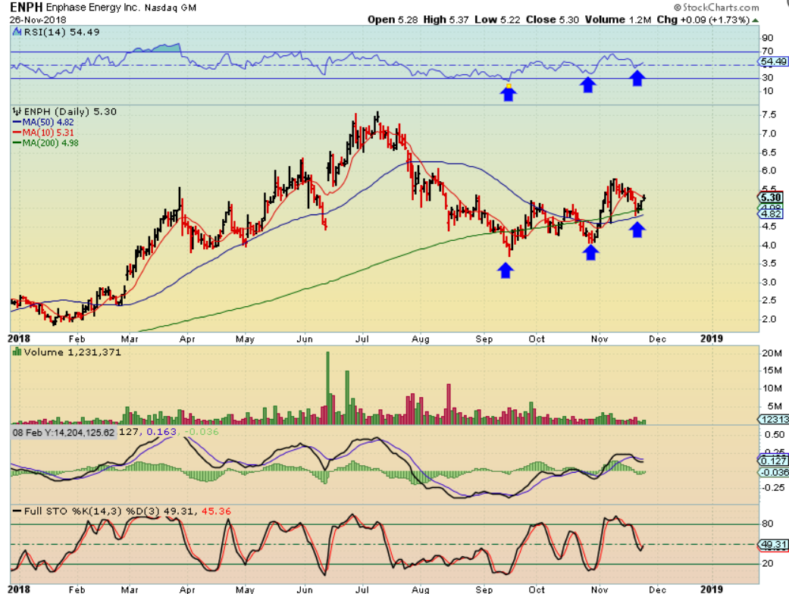Select the ENPH ticker symbol in the header
Viewport: 789px width, 594px height.
[x=27, y=7]
